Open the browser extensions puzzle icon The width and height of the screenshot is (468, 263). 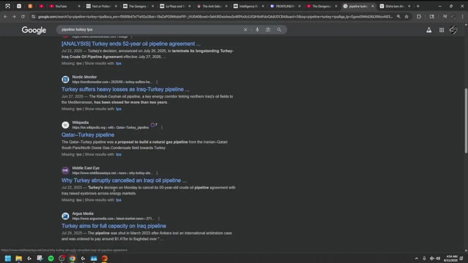(419, 16)
